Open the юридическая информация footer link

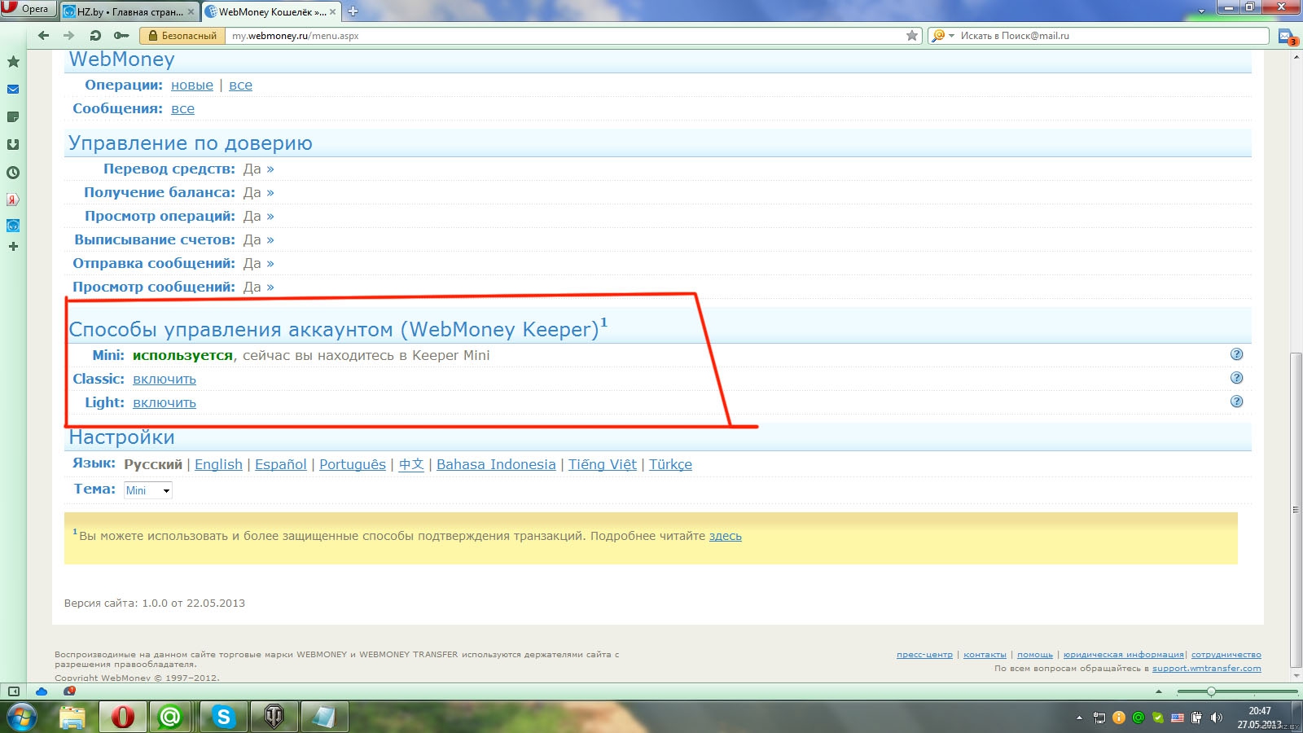coord(1123,655)
